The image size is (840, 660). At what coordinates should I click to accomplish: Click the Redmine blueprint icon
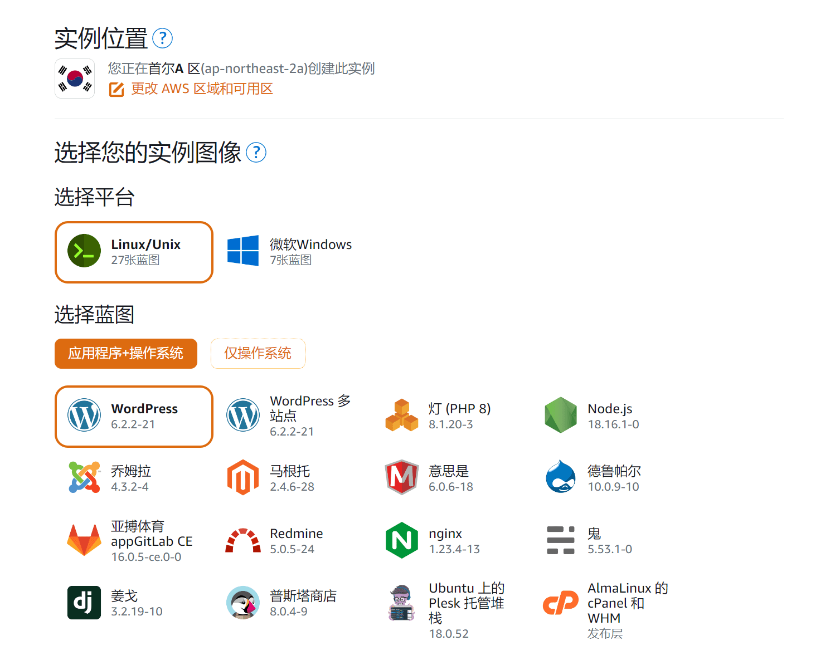pos(242,540)
